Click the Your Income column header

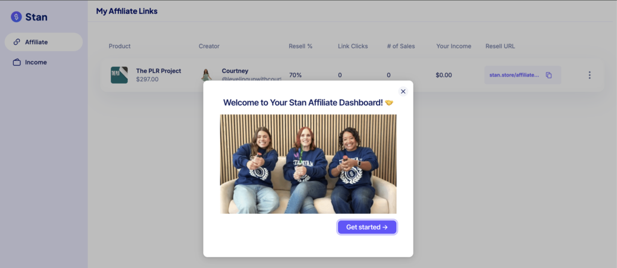pos(453,46)
